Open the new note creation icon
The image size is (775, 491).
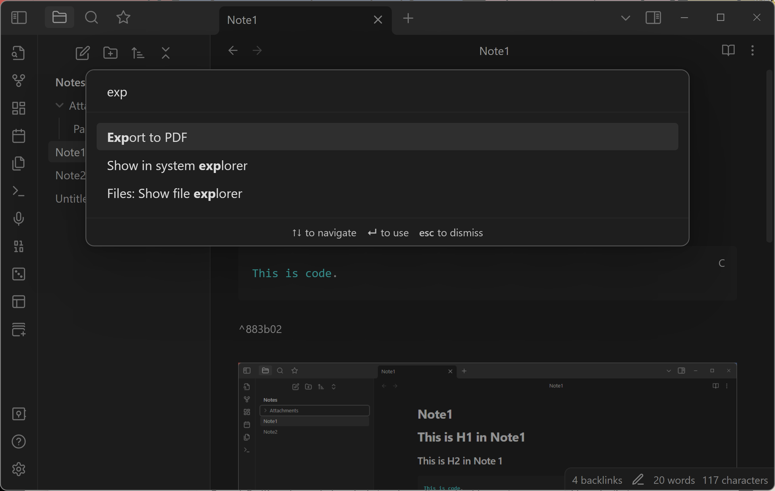click(x=83, y=53)
